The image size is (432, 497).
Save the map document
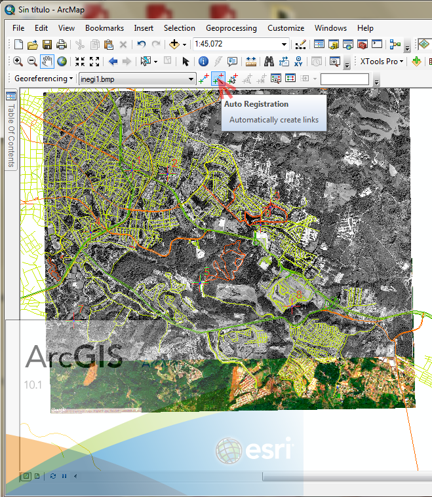[47, 45]
